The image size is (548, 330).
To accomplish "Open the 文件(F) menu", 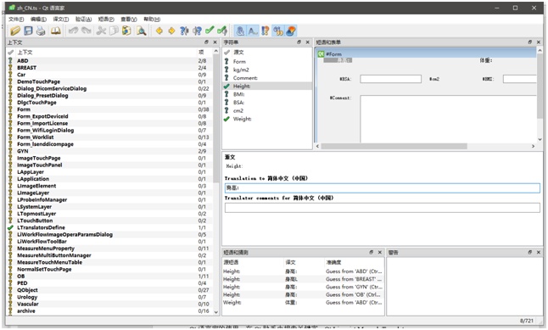I will tap(16, 20).
